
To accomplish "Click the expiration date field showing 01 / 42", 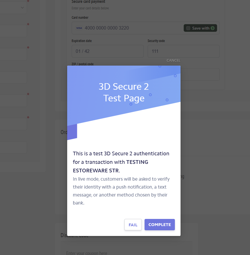I will 108,51.
